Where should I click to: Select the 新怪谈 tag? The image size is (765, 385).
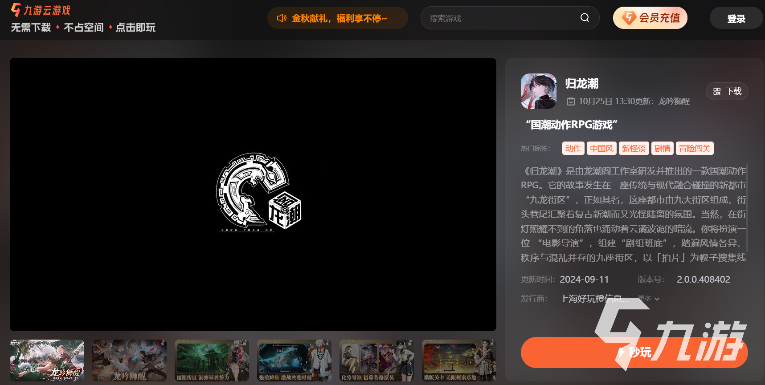pos(634,148)
